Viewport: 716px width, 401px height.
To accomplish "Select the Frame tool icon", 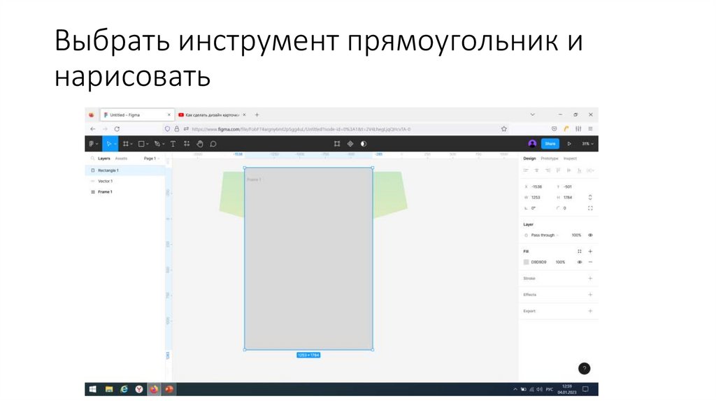I will click(x=126, y=144).
